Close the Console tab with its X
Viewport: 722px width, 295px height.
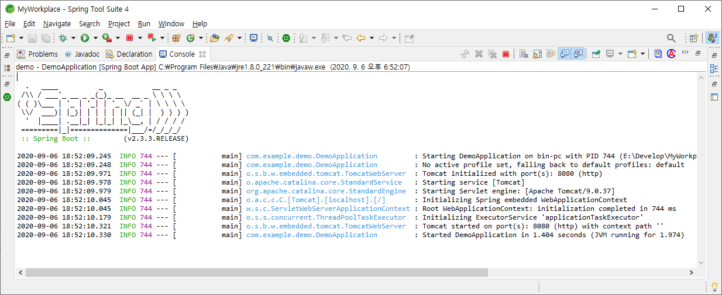202,54
